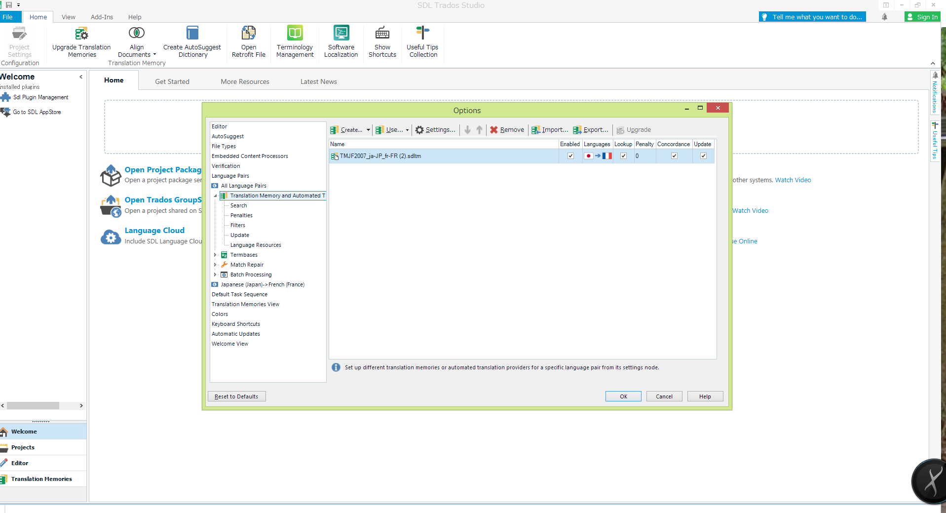Click Open Project Package icon
This screenshot has height=513, width=946.
coord(111,175)
